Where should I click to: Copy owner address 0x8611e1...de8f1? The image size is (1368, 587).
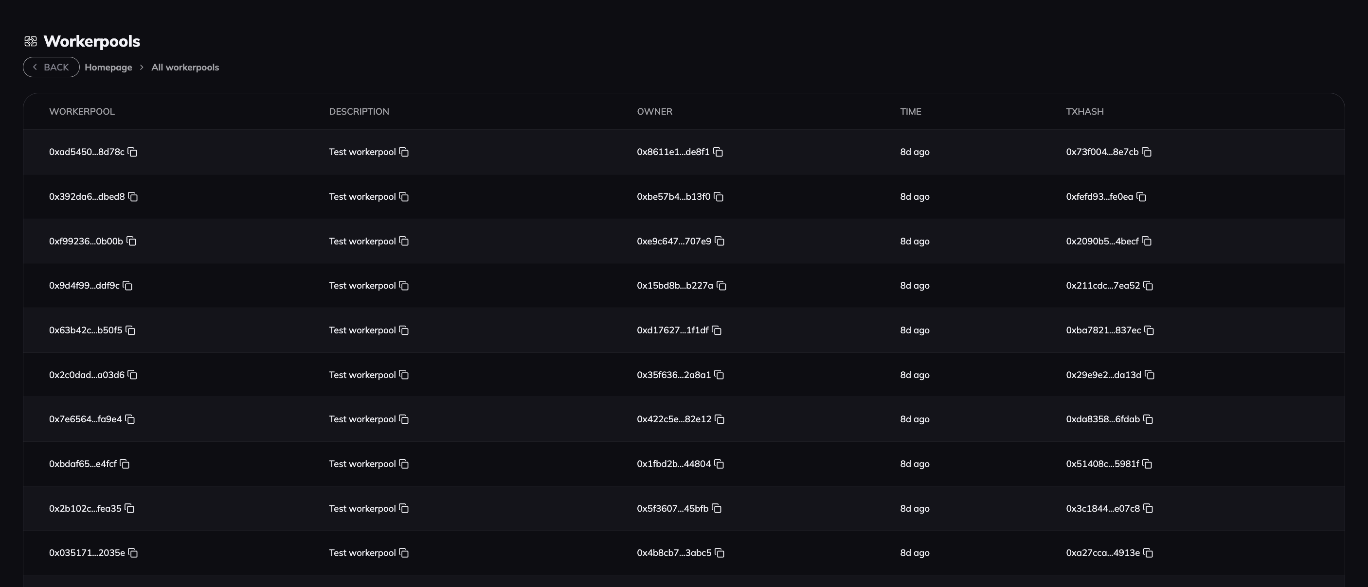coord(718,152)
